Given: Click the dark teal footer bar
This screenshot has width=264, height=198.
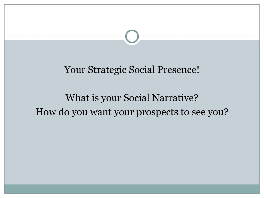Looking at the screenshot, I should (x=132, y=189).
